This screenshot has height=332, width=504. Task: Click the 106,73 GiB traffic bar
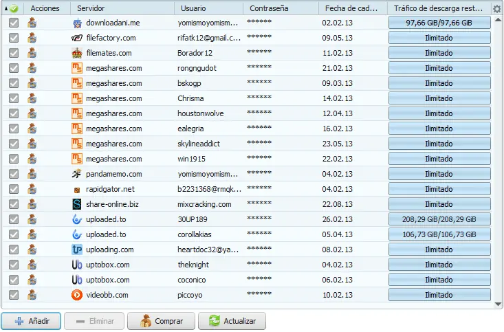(439, 234)
